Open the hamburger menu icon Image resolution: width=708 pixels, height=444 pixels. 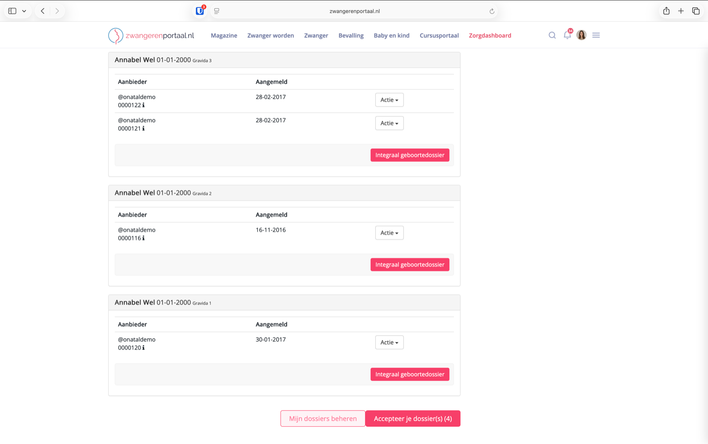coord(596,35)
